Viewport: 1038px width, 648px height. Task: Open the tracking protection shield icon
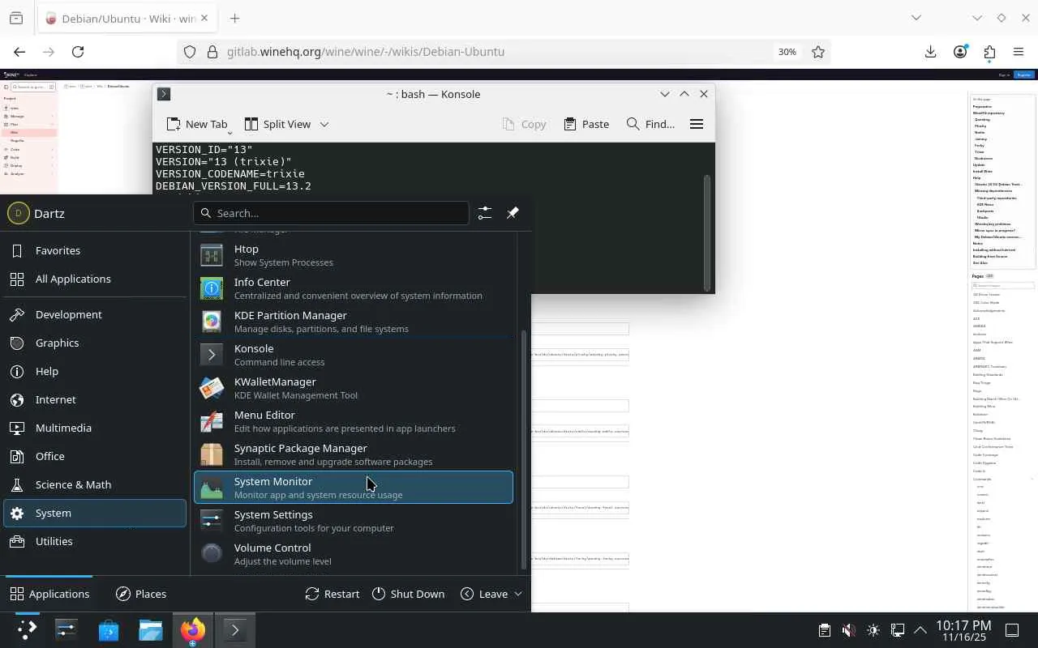pos(190,52)
